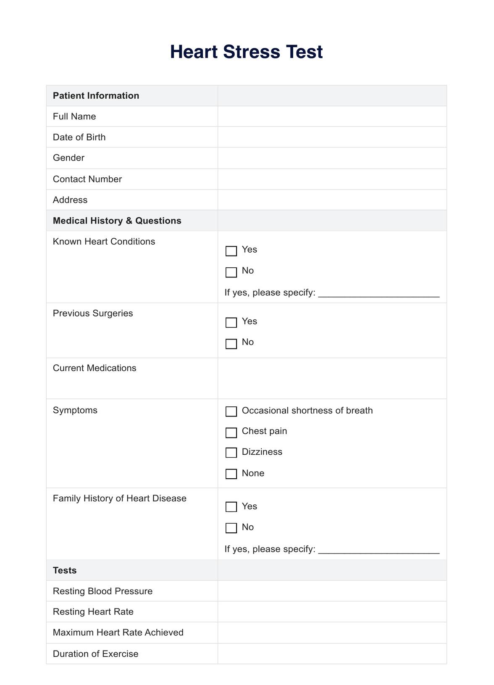Select the Contact Number field
Viewport: 494px width, 685px height.
pyautogui.click(x=332, y=179)
